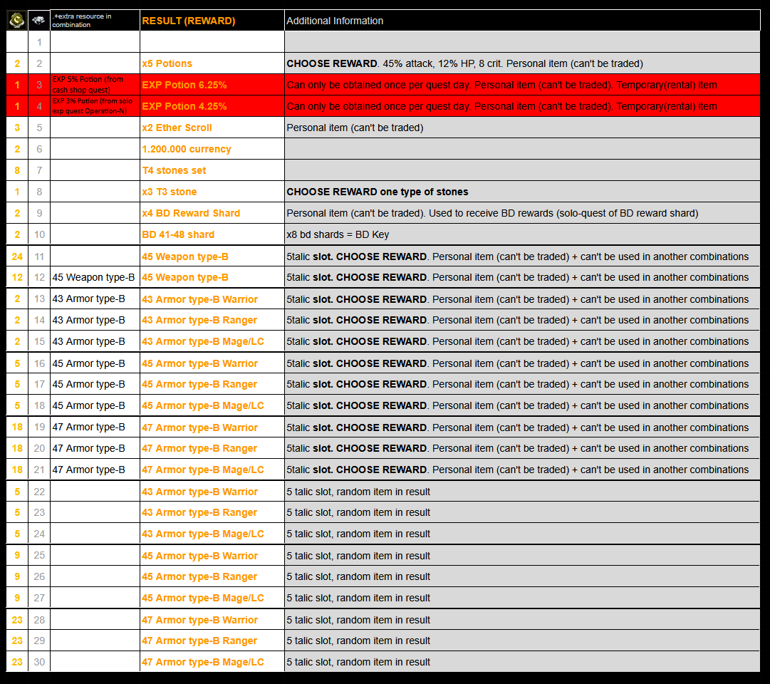
Task: Click the 'BD 41-48 shard' cell
Action: pos(178,234)
